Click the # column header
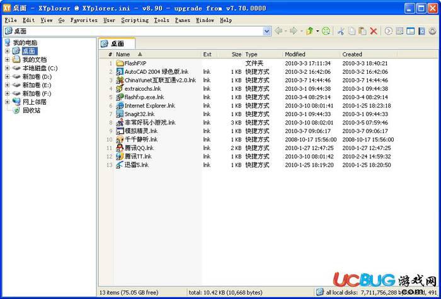This screenshot has width=441, height=299. point(110,54)
